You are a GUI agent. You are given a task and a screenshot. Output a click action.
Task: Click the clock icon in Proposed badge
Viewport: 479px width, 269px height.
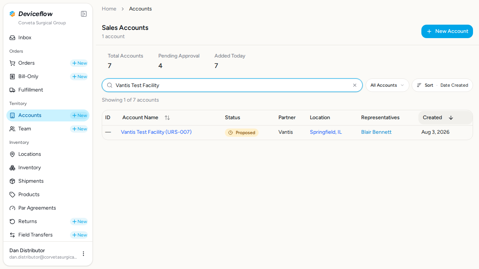(x=231, y=133)
